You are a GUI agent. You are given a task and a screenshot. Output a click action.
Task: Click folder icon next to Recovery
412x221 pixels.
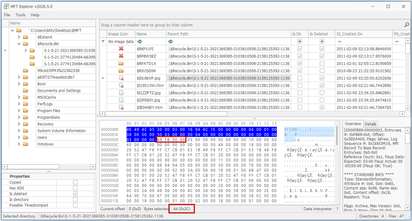(25, 124)
